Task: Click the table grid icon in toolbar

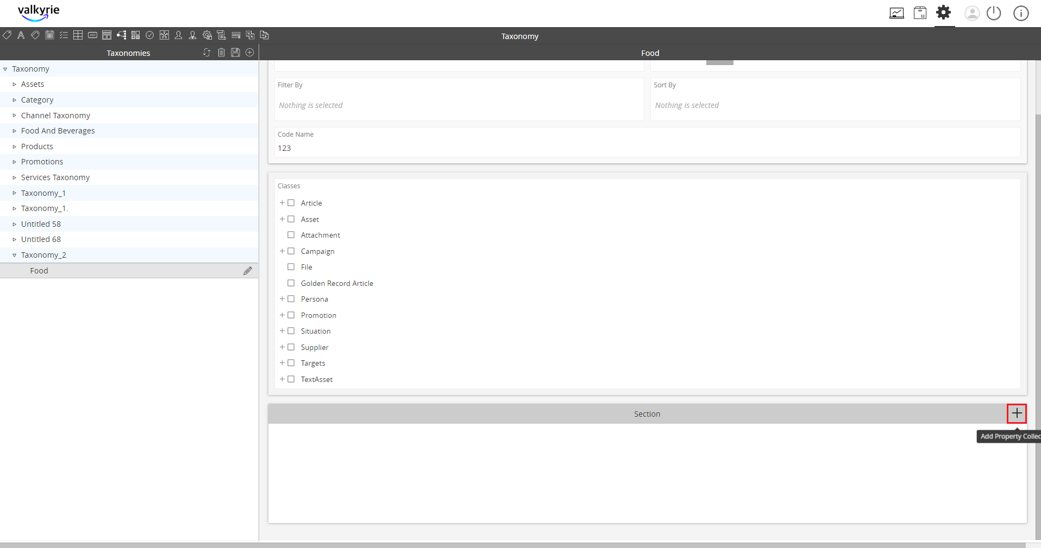Action: 78,35
